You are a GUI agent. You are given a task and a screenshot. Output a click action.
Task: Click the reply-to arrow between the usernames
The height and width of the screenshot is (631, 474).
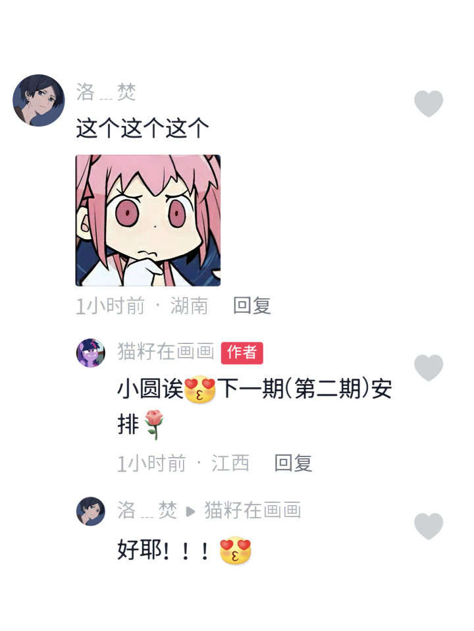coord(190,512)
